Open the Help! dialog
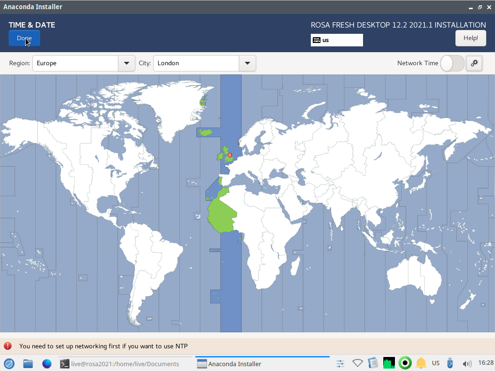 (x=470, y=38)
